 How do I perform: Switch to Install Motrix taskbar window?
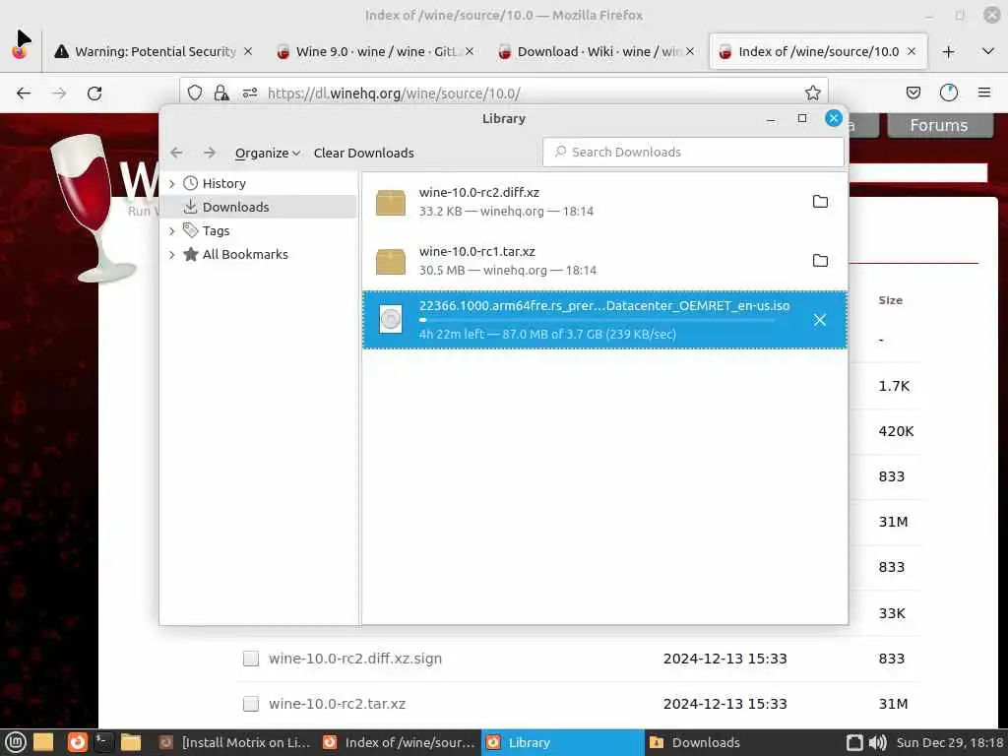pyautogui.click(x=234, y=742)
